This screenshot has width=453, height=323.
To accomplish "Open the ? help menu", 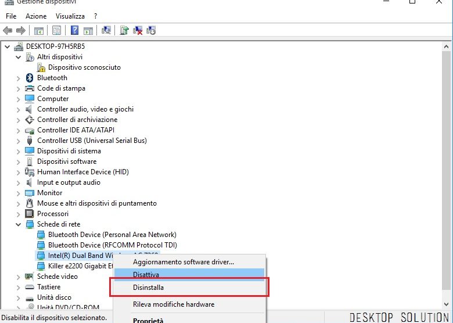I will [96, 16].
